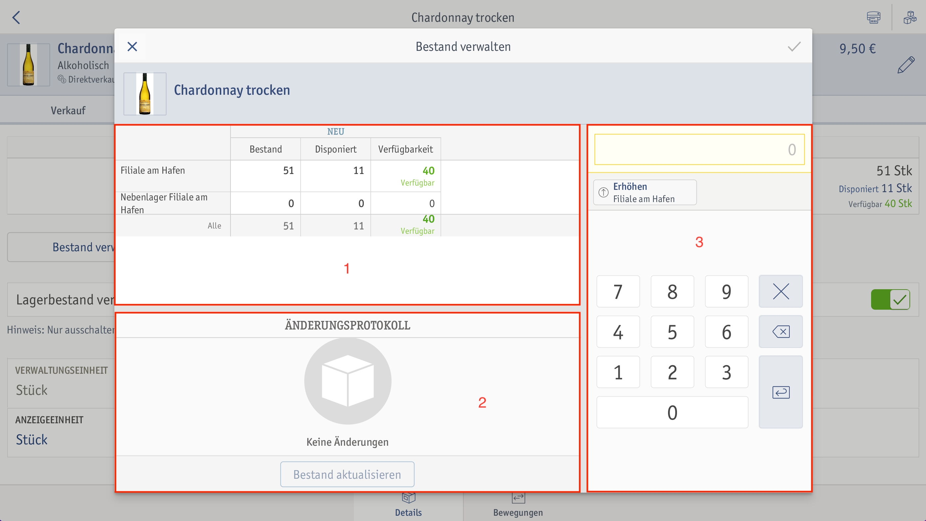The height and width of the screenshot is (521, 926).
Task: Click the Bestand aktualisieren button
Action: pos(347,474)
